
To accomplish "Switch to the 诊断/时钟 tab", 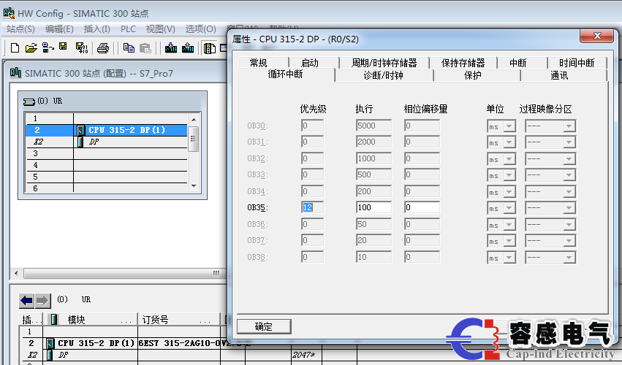I will click(x=383, y=75).
